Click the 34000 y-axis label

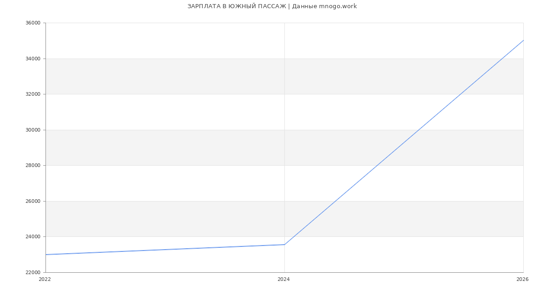(x=33, y=59)
